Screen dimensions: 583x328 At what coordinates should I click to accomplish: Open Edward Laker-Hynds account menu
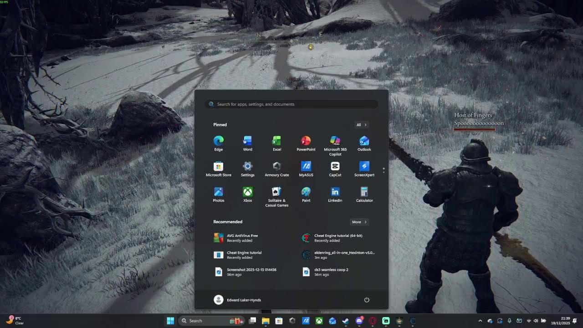click(x=237, y=300)
